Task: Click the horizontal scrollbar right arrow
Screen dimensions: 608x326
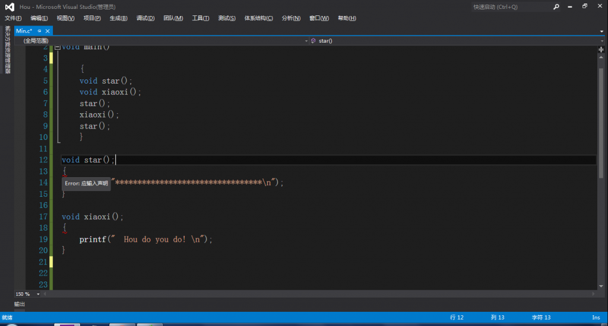Action: [x=593, y=294]
